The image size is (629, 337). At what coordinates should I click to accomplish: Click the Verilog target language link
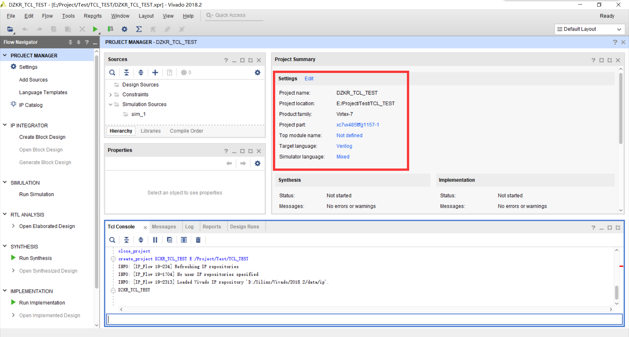[344, 146]
